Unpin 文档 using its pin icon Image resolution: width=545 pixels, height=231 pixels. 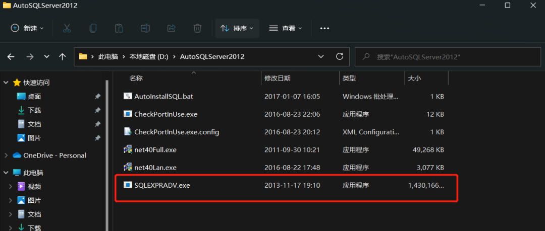coord(98,124)
